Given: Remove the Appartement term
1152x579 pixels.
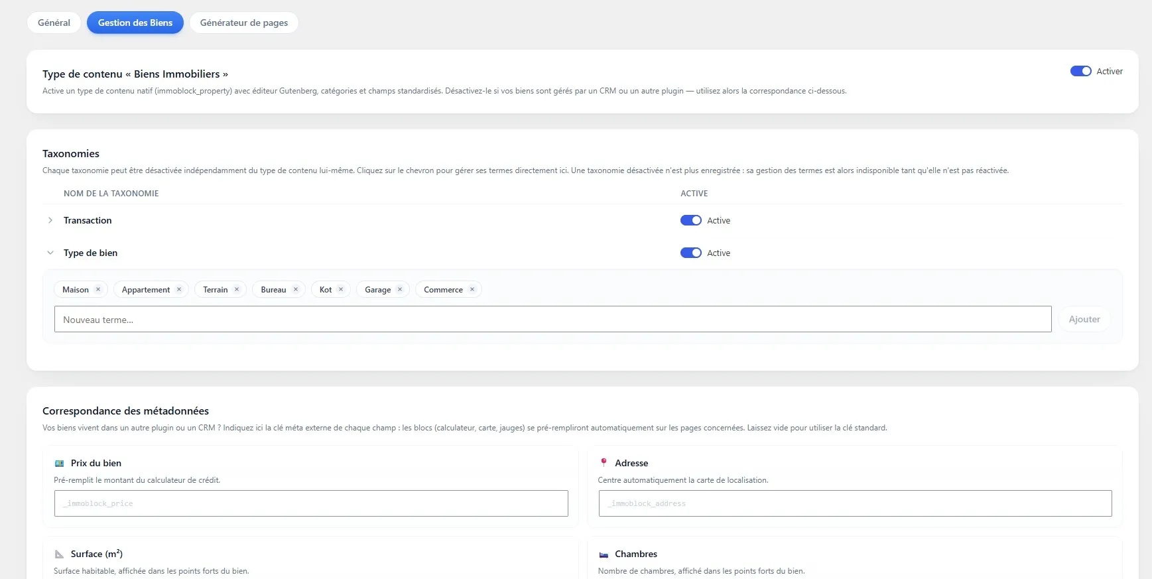Looking at the screenshot, I should (179, 289).
